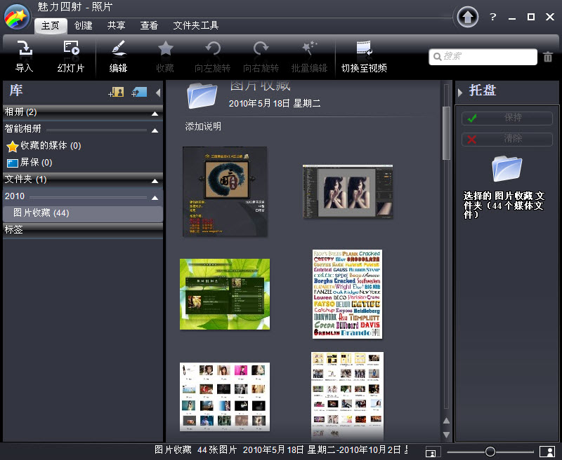The image size is (562, 460).
Task: Click the Import (导入) toolbar icon
Action: (x=24, y=49)
